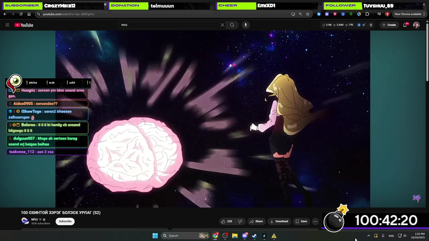Viewport: 429px width, 241px height.
Task: Install app icon in address bar
Action: [293, 14]
